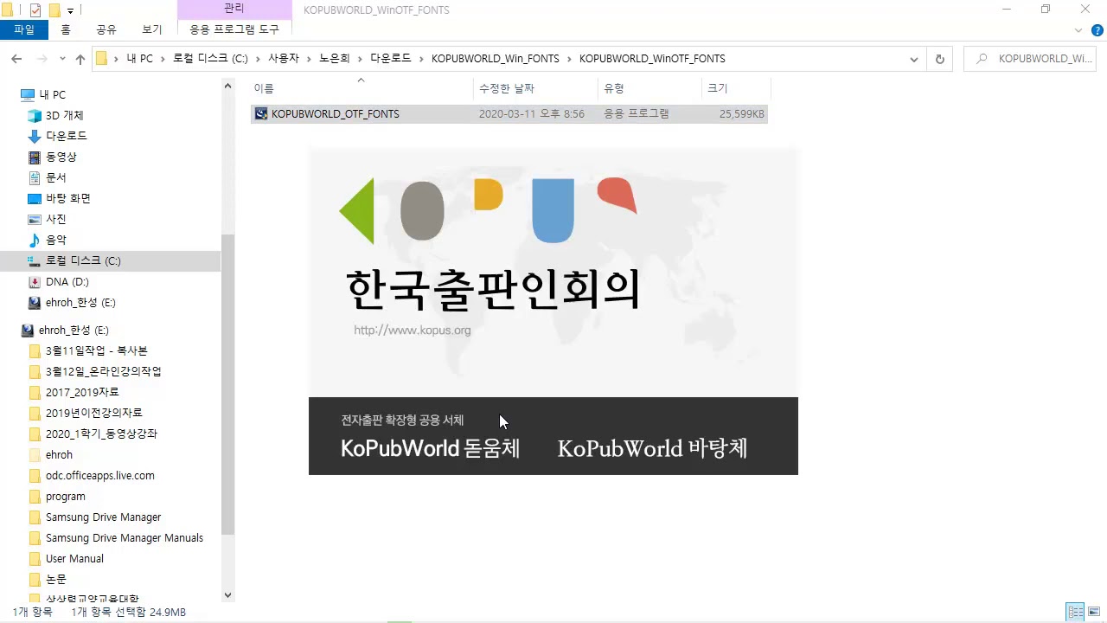Open 사진 library icon
Image resolution: width=1107 pixels, height=623 pixels.
35,219
